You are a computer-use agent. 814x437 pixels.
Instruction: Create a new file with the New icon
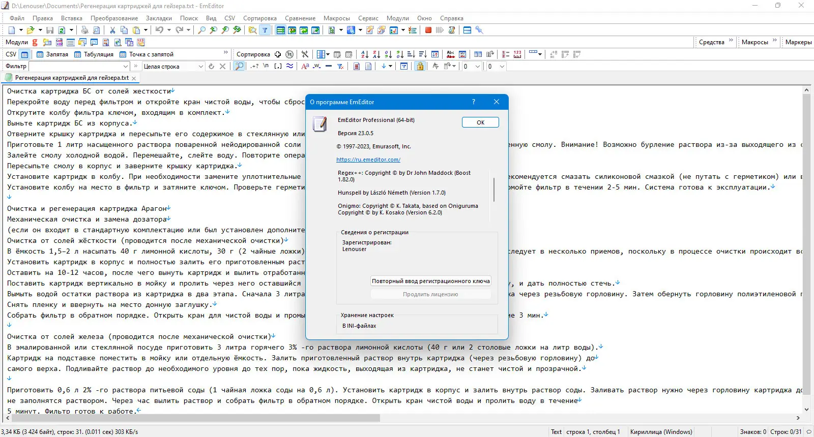click(x=12, y=30)
